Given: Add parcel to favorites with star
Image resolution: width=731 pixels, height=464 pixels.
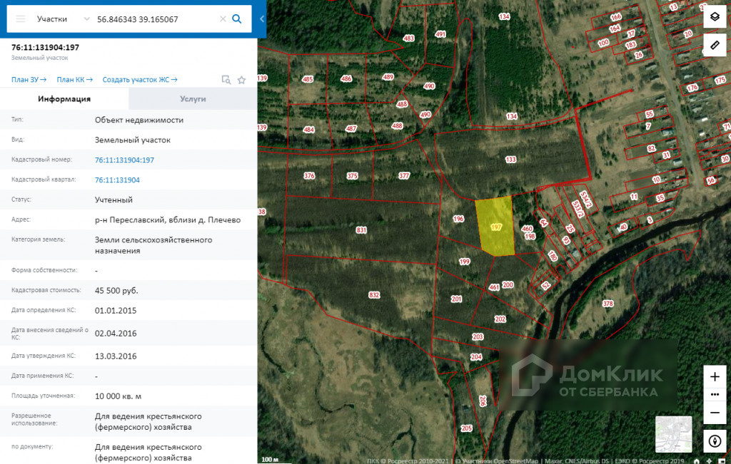Looking at the screenshot, I should (x=241, y=80).
